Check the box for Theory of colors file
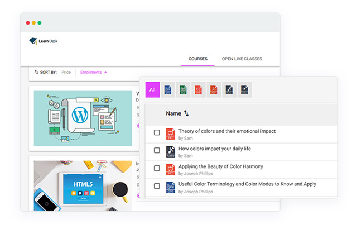 (x=157, y=132)
